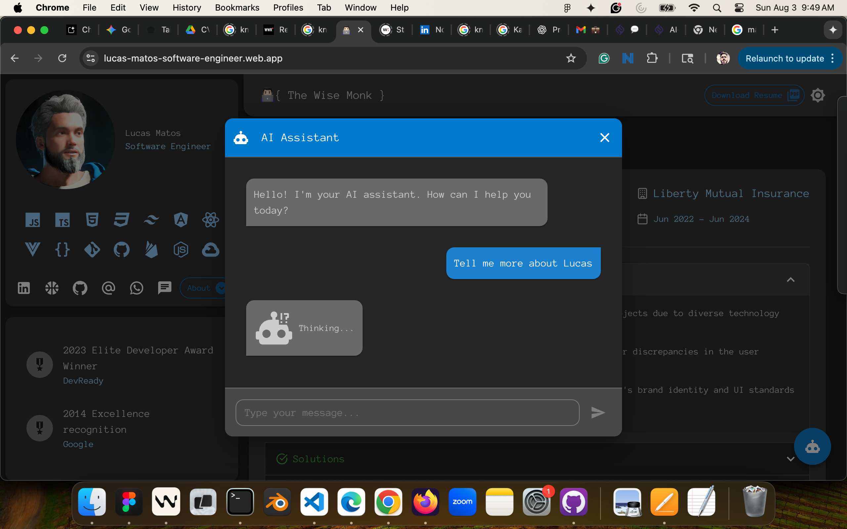The image size is (847, 529).
Task: Go back to previous page
Action: (x=14, y=58)
